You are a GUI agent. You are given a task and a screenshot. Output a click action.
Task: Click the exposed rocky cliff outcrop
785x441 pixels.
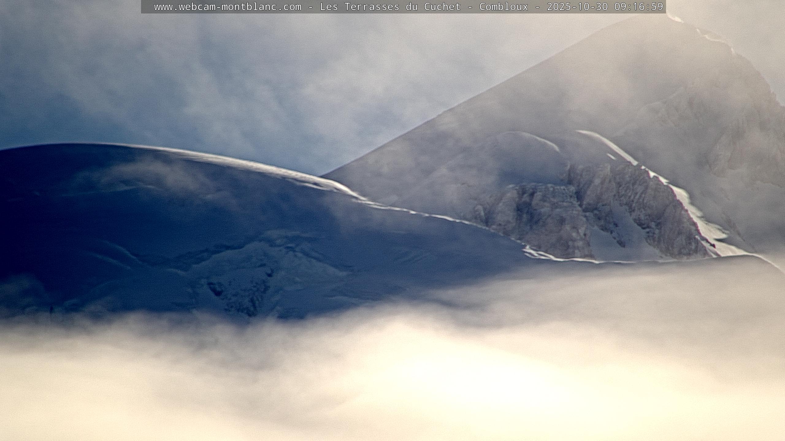[552, 211]
